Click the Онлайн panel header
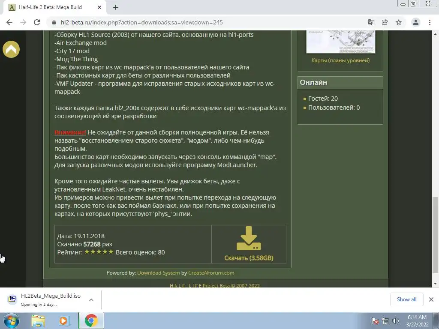This screenshot has height=329, width=439. 340,83
